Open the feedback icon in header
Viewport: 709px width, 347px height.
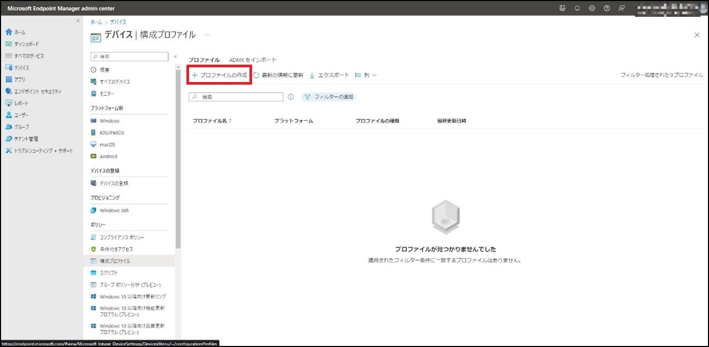[621, 8]
